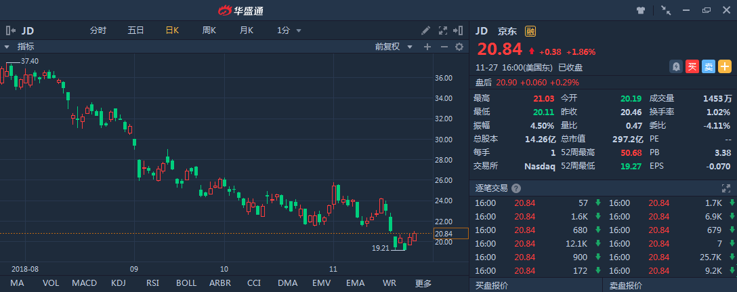Click 更多 for more indicators
The width and height of the screenshot is (737, 292).
tap(423, 283)
